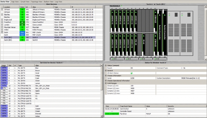The width and height of the screenshot is (207, 118).
Task: Switch to the Trap View tab
Action: (15, 2)
